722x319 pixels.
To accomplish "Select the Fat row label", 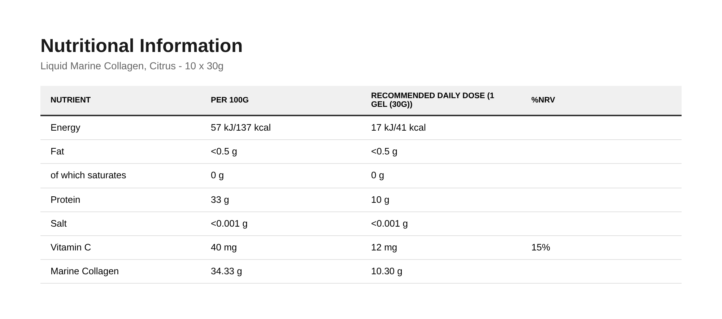I will [57, 152].
